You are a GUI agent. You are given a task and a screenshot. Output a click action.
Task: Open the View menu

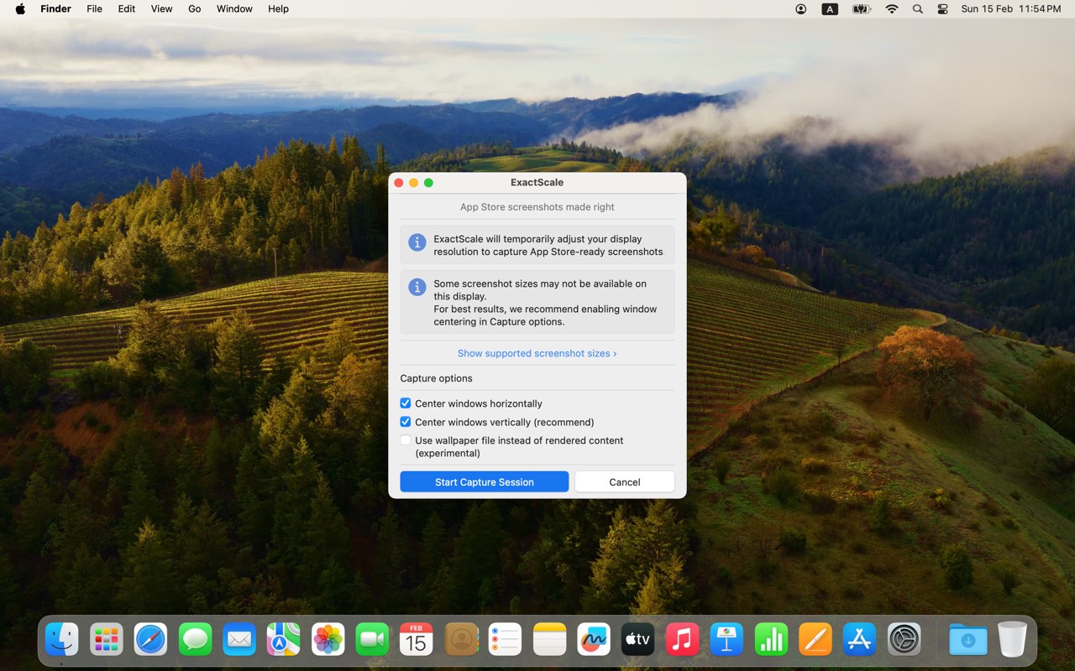[161, 9]
